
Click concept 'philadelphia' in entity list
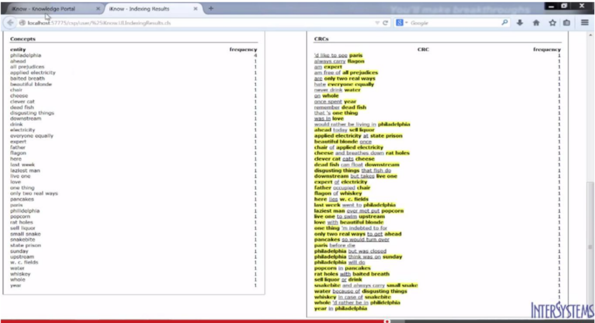25,55
